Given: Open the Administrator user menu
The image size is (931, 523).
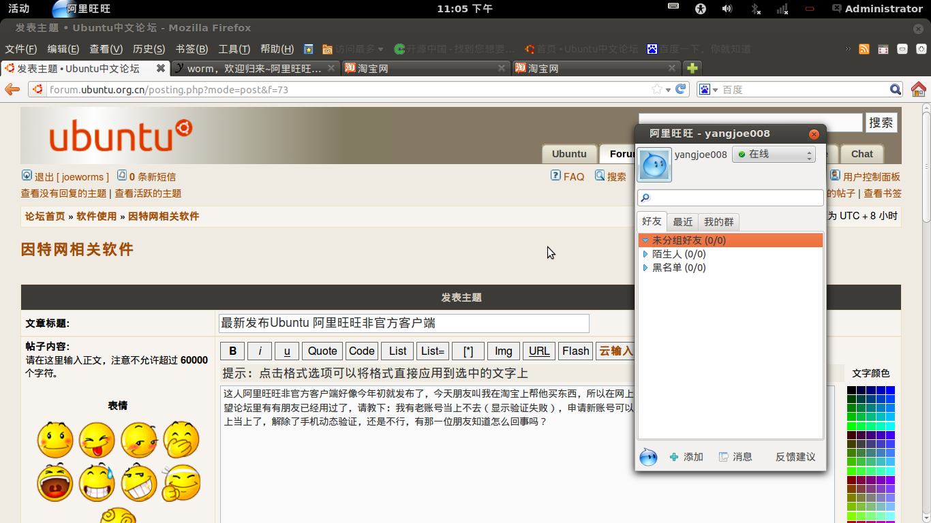Looking at the screenshot, I should coord(877,9).
